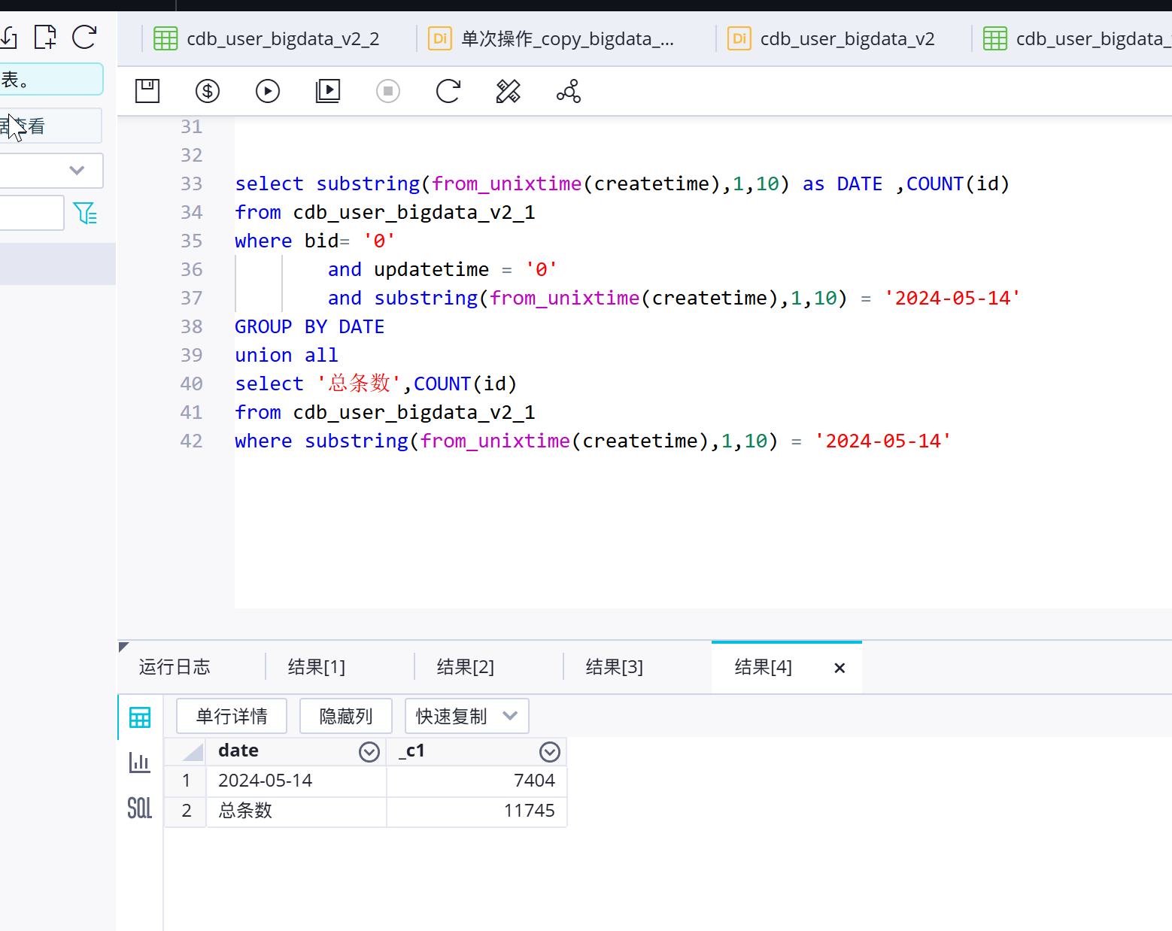
Task: Click result row number 2
Action: (x=186, y=811)
